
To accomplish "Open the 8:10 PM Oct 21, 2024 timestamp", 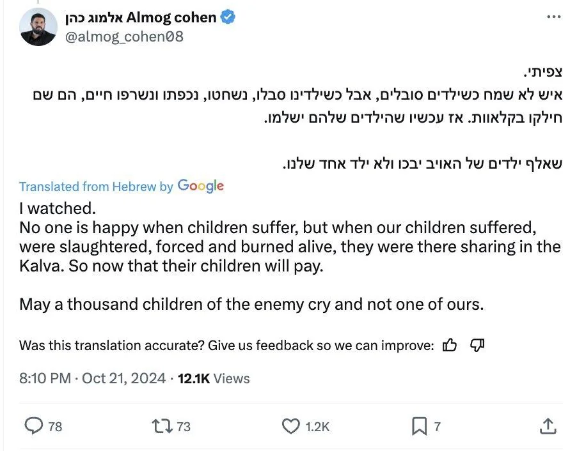I will [x=91, y=379].
